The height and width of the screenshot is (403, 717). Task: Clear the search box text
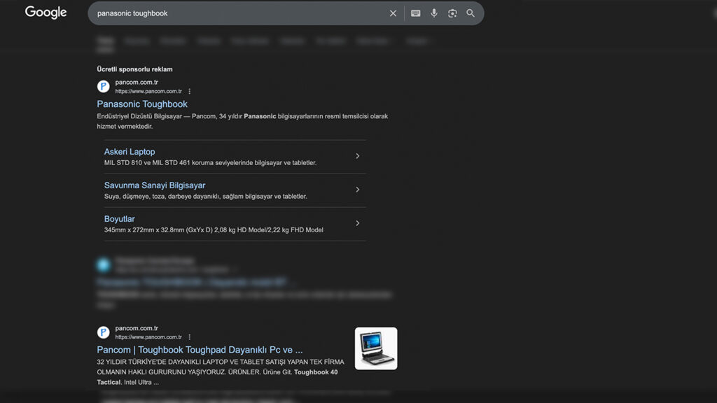393,13
